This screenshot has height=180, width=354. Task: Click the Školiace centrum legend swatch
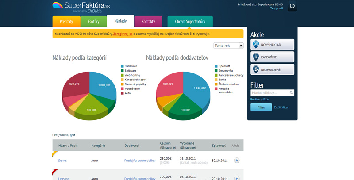point(216,84)
